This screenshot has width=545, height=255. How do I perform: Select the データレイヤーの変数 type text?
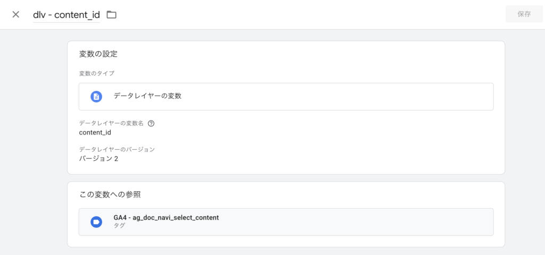click(x=147, y=96)
